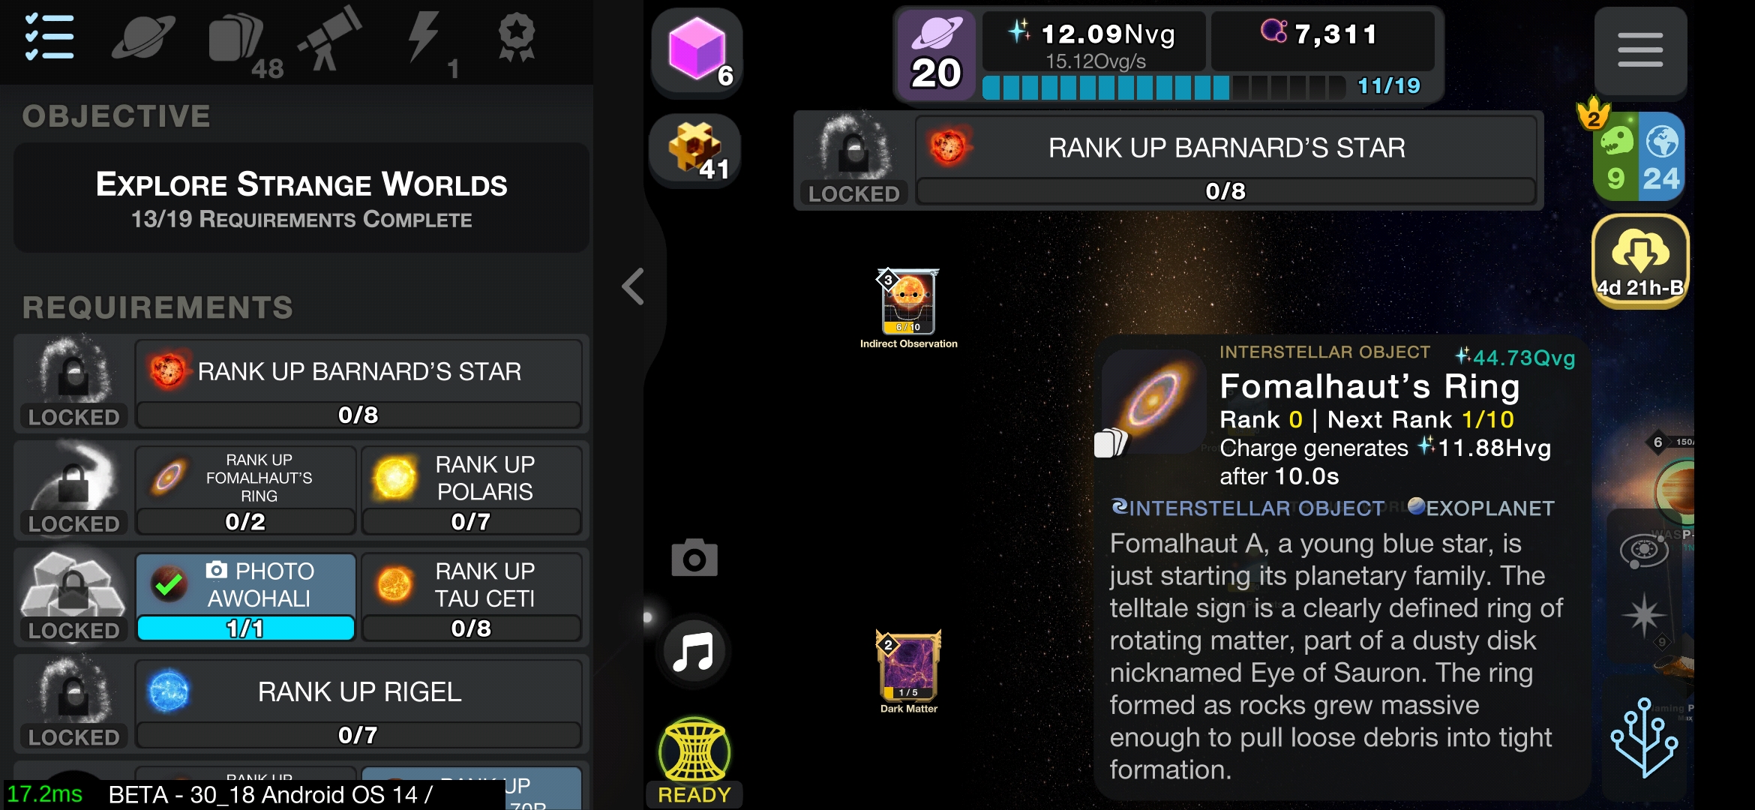Screen dimensions: 1755x810
Task: Open the objectives checklist tab
Action: [x=49, y=37]
